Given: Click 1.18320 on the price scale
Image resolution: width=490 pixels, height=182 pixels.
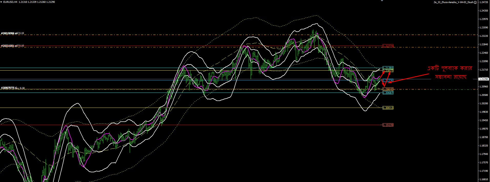Looking at the screenshot, I should point(484,146).
